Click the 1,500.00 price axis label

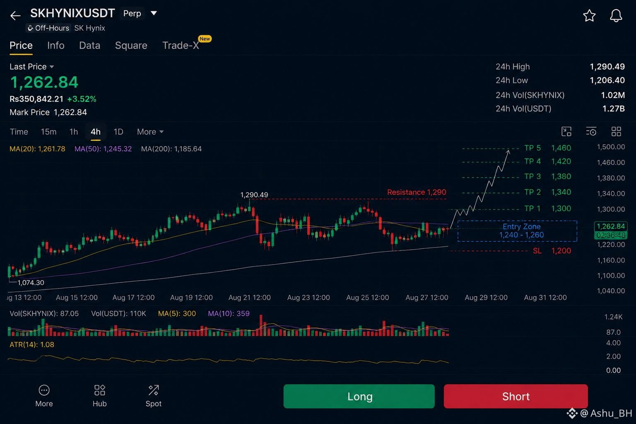(611, 147)
